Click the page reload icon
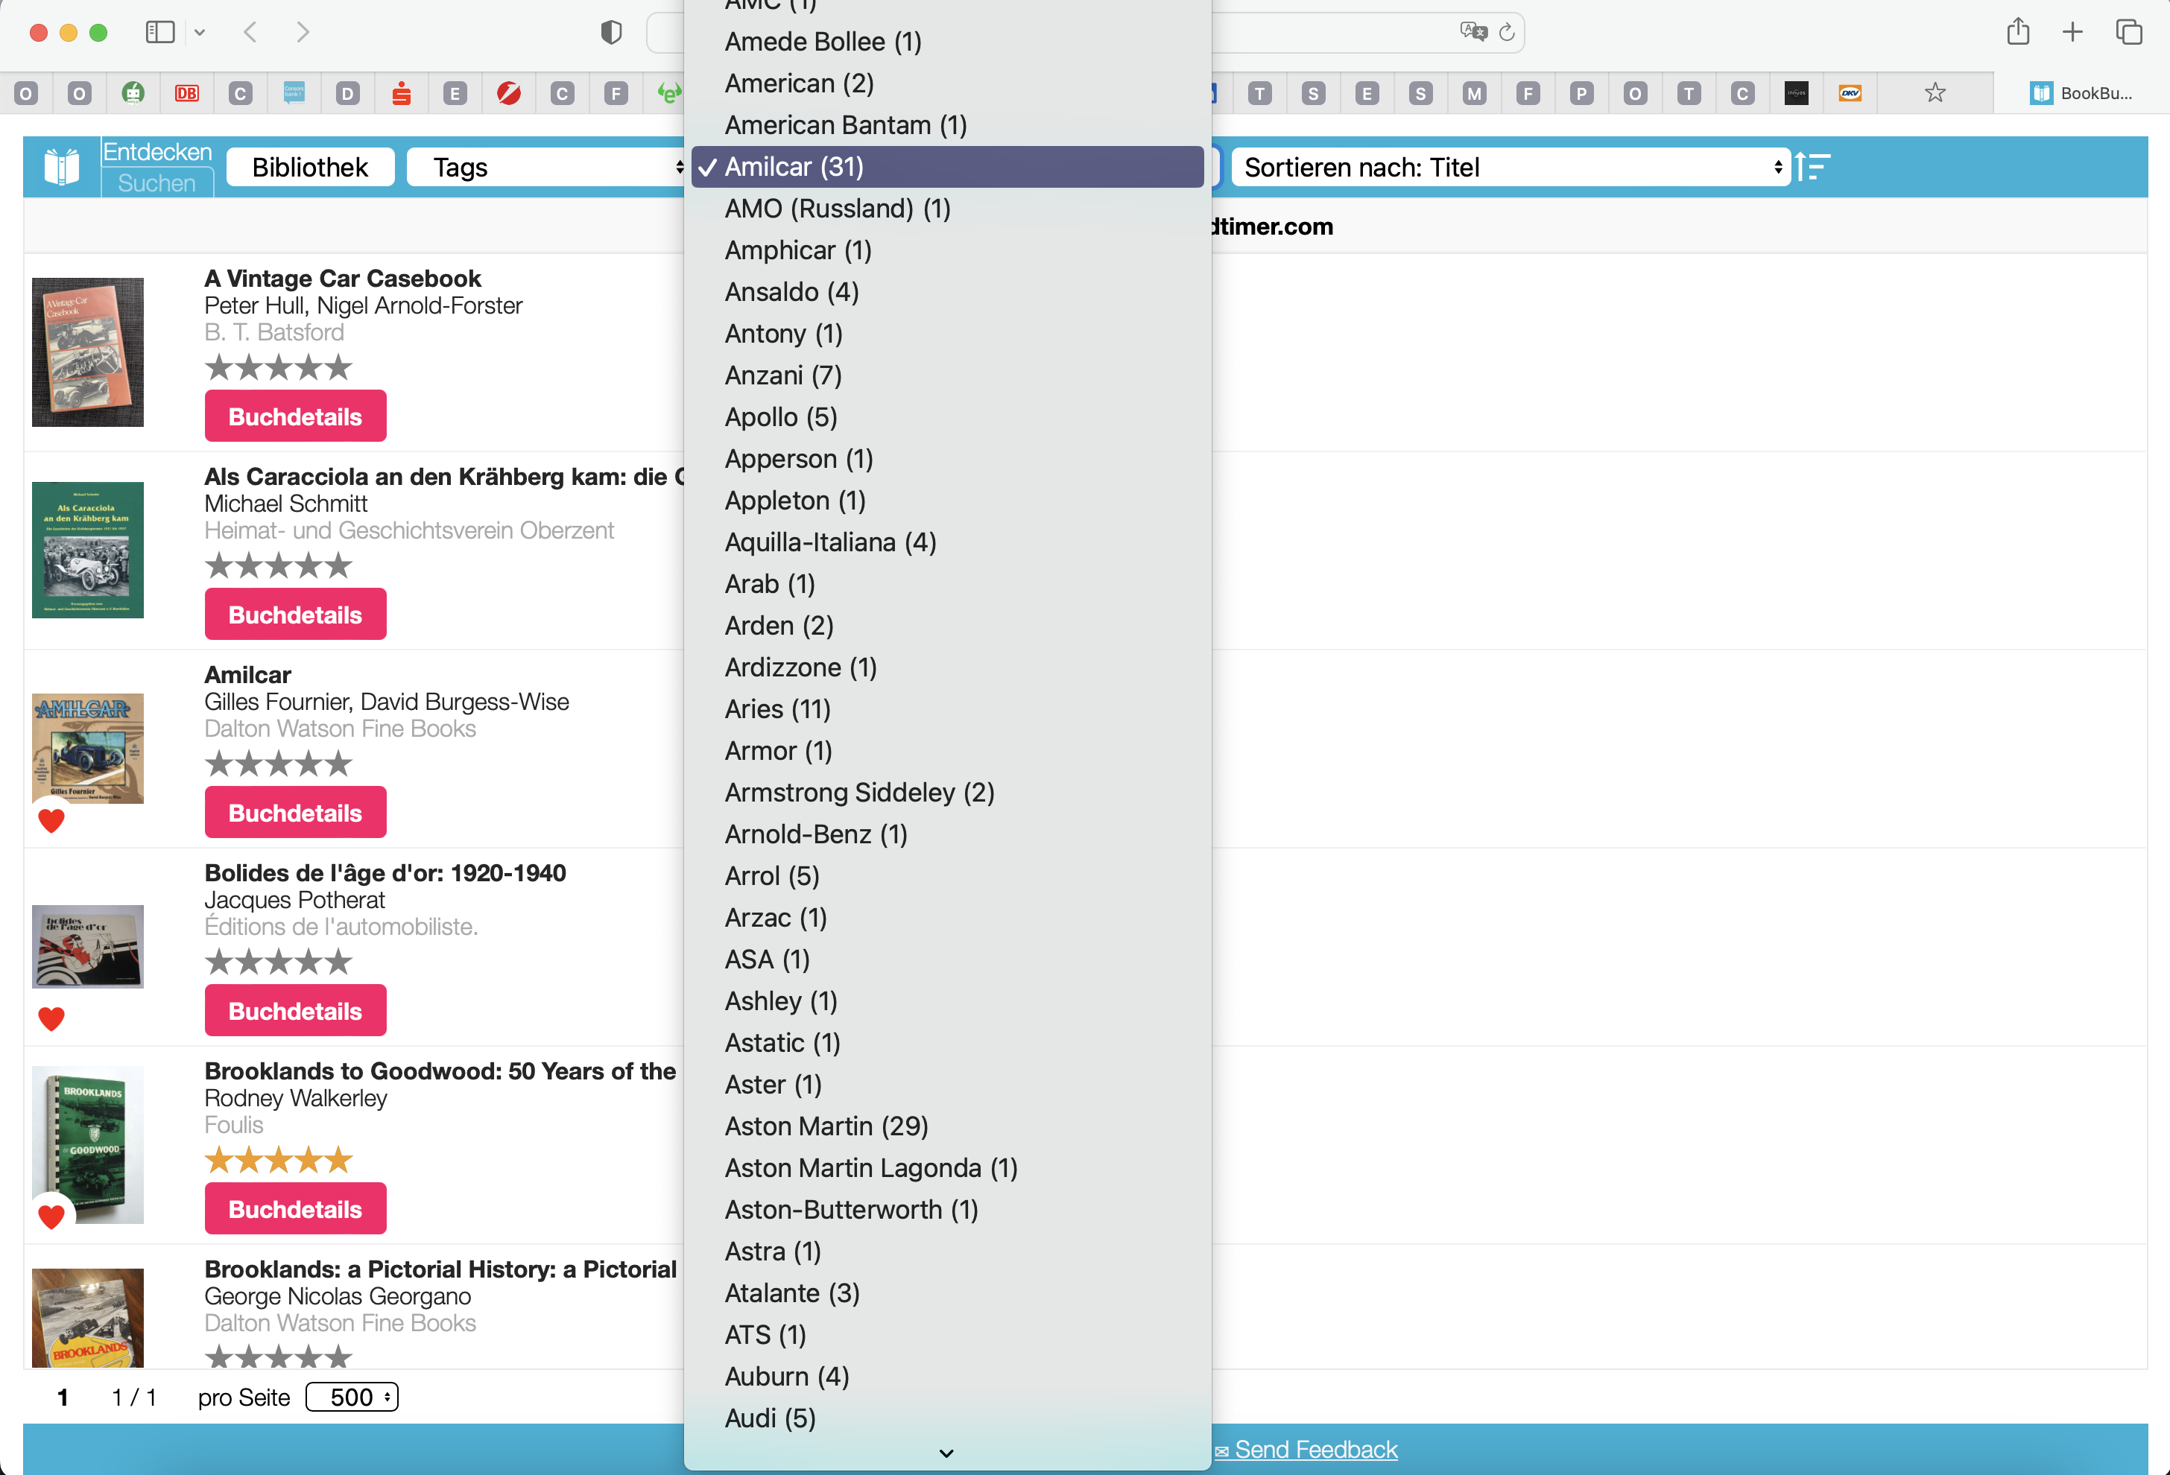 point(1506,33)
